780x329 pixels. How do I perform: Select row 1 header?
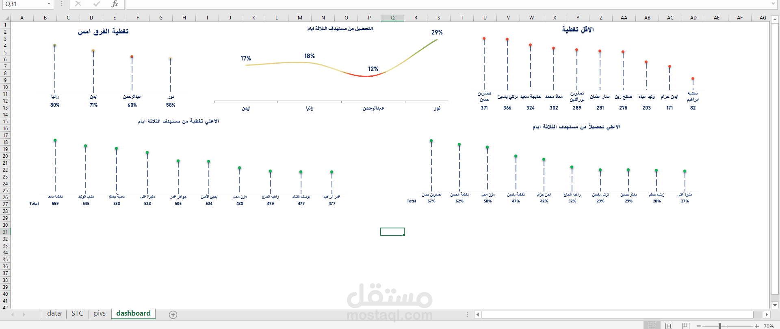tap(5, 25)
